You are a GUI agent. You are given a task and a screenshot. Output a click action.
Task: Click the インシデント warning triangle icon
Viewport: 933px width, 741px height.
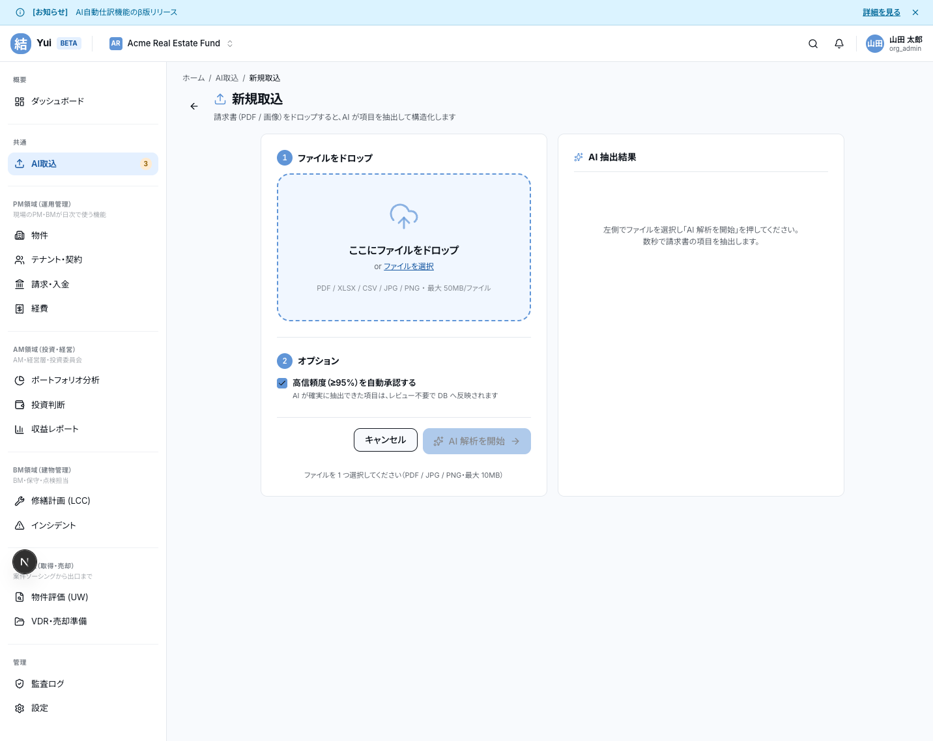[20, 525]
